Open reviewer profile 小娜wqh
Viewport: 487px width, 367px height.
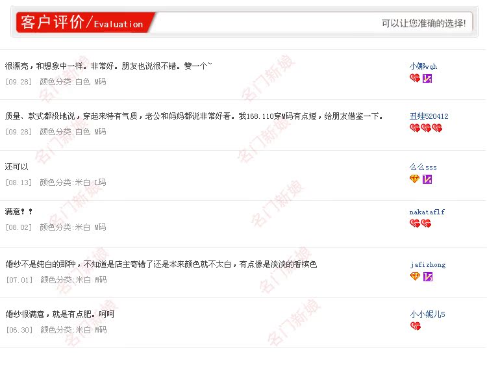pyautogui.click(x=423, y=66)
